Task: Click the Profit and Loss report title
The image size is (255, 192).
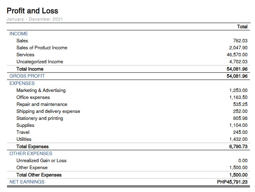Action: pyautogui.click(x=32, y=10)
